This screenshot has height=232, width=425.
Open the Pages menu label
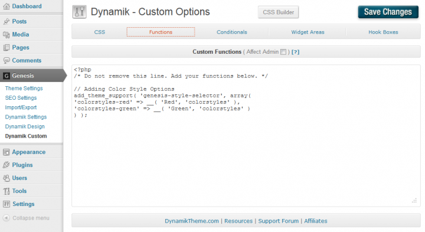click(21, 47)
